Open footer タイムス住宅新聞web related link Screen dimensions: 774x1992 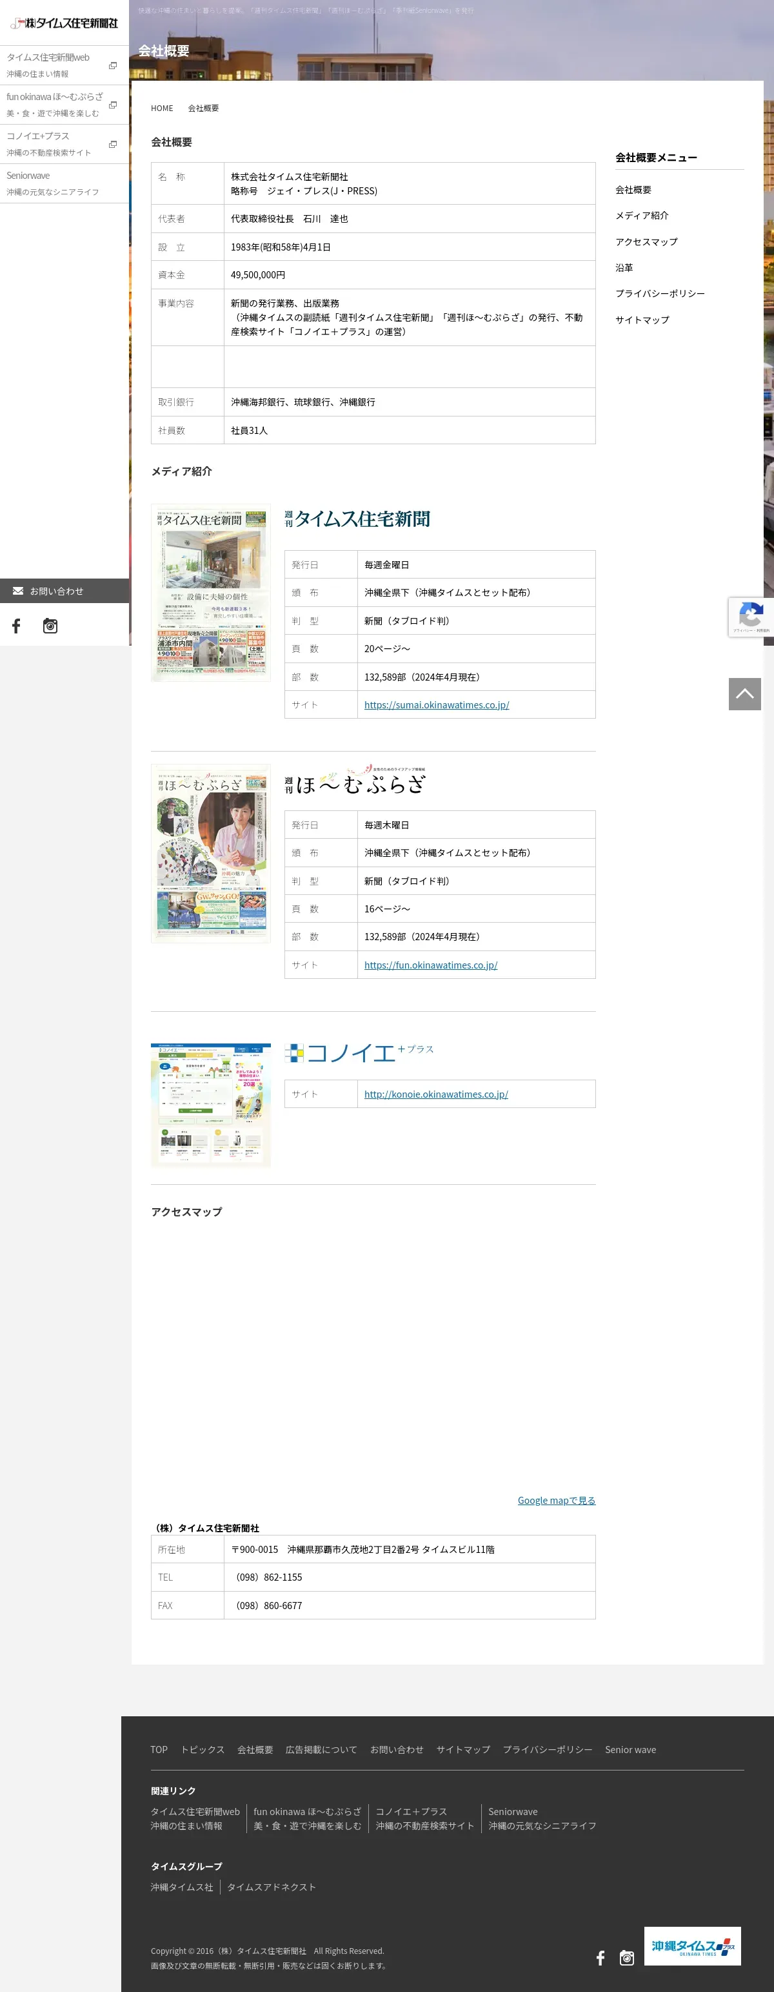coord(195,1818)
